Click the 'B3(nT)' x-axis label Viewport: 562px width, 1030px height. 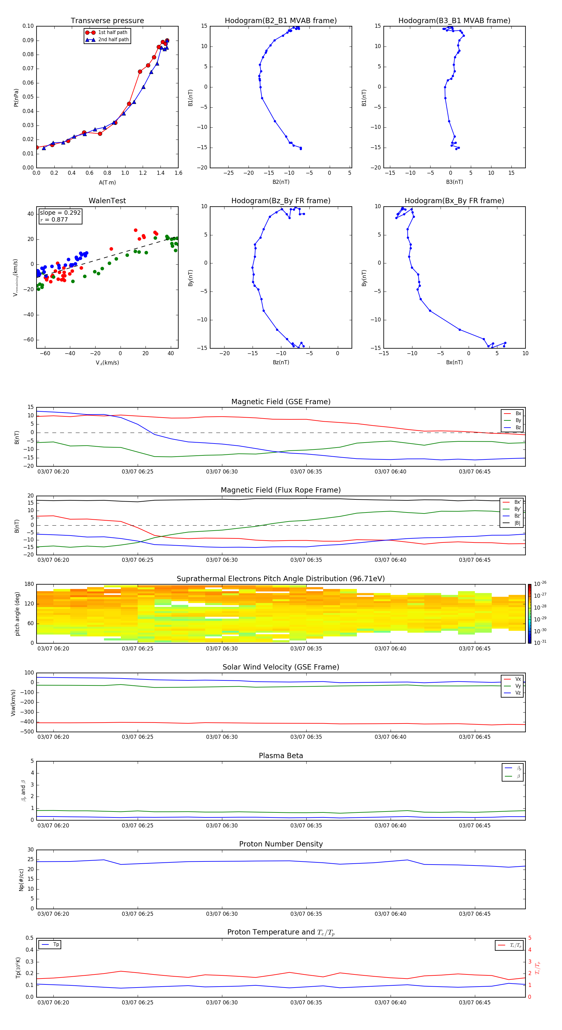click(x=454, y=182)
